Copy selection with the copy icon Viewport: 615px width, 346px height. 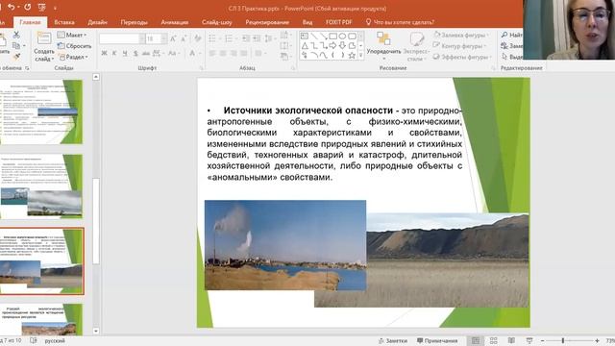[16, 46]
